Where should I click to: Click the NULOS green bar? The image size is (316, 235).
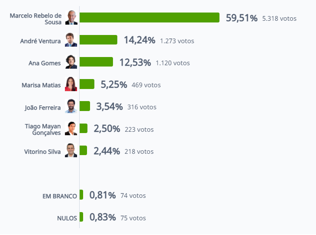click(81, 217)
